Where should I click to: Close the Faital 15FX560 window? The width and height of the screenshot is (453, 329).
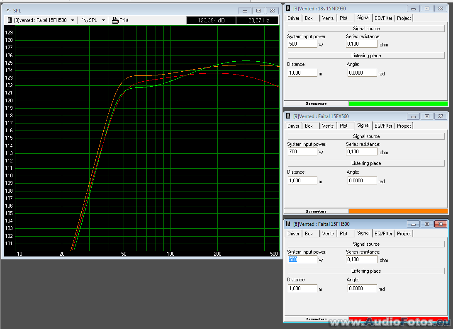click(441, 116)
